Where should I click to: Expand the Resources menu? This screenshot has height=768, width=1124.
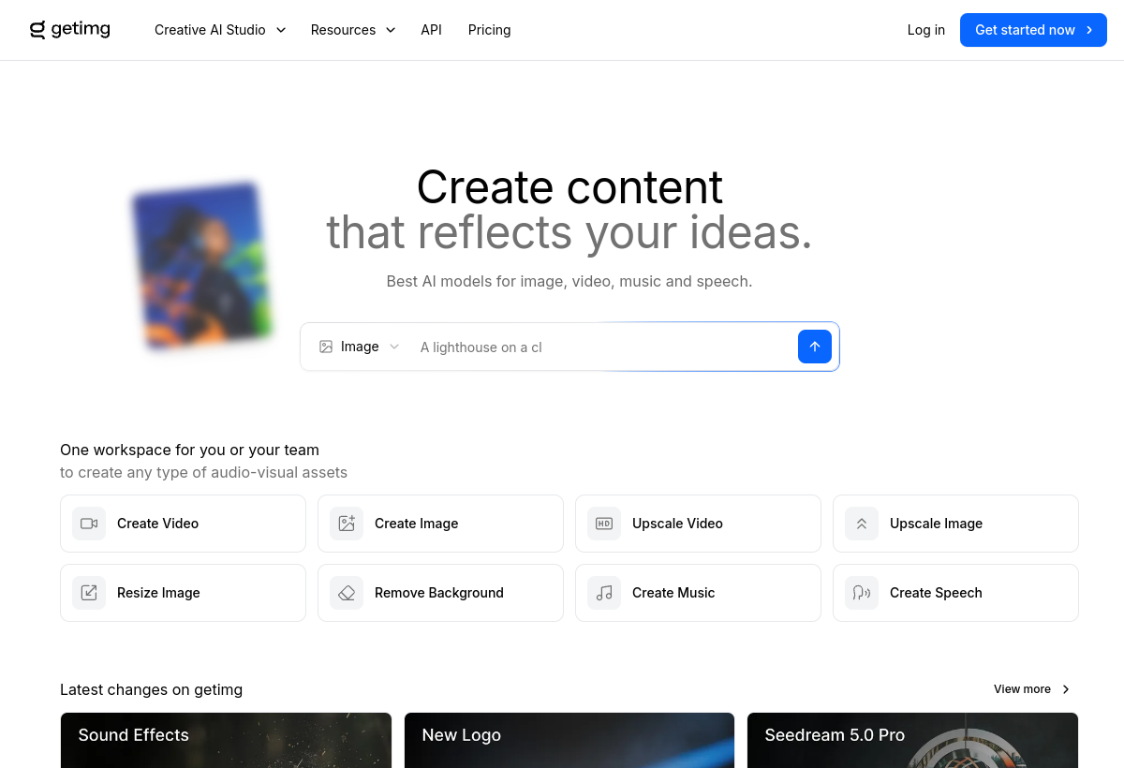[353, 30]
